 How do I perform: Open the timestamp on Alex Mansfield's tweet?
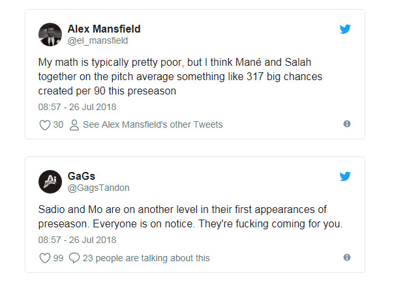pos(77,107)
